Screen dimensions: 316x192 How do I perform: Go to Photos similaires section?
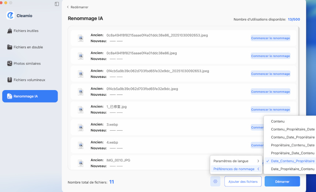coord(27,64)
